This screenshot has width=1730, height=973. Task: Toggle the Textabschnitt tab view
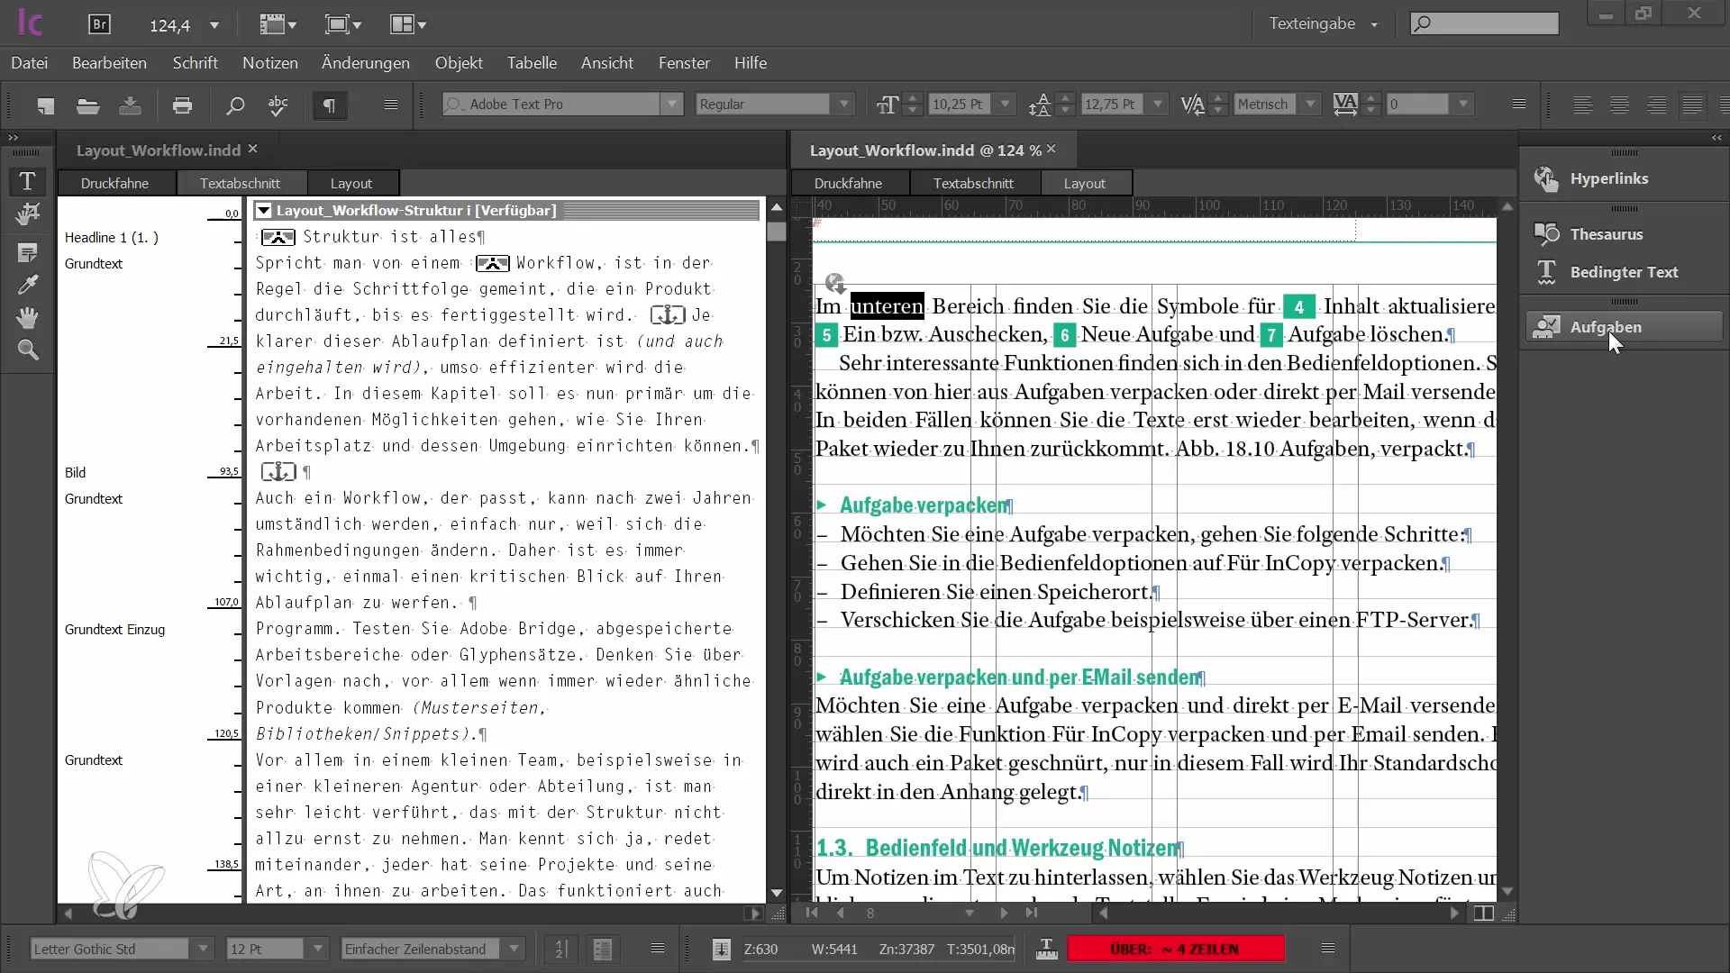[240, 183]
